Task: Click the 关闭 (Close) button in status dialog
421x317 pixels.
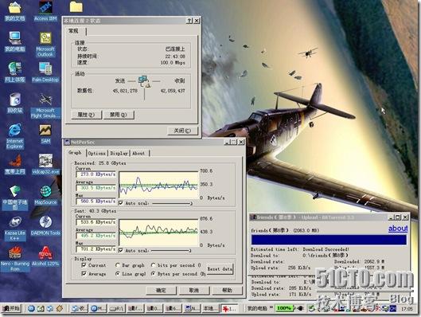Action: (182, 131)
